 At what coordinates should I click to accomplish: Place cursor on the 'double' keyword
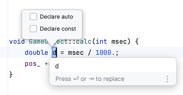tap(36, 53)
